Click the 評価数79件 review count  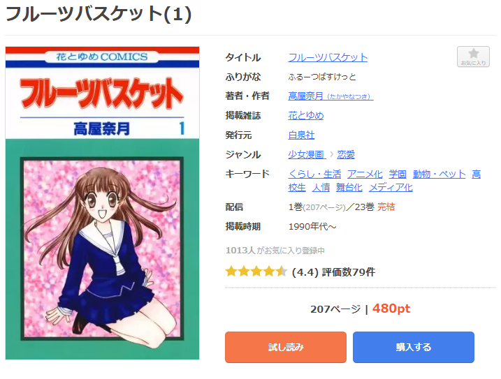tap(348, 272)
